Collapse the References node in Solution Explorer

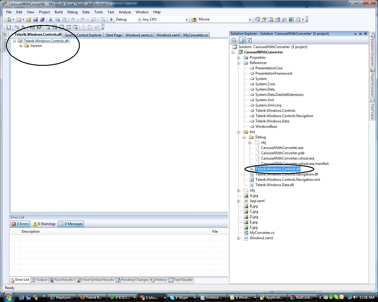(x=239, y=63)
